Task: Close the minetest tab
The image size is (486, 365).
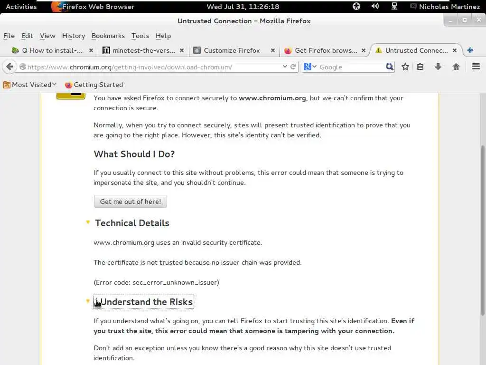Action: click(x=182, y=50)
